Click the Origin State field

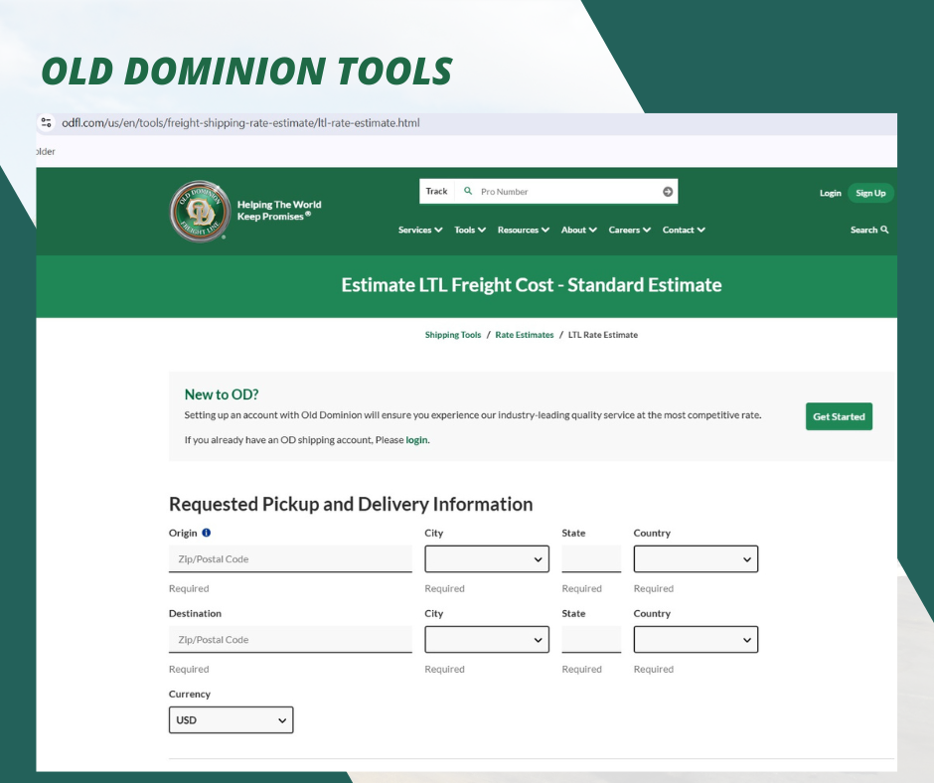tap(591, 559)
